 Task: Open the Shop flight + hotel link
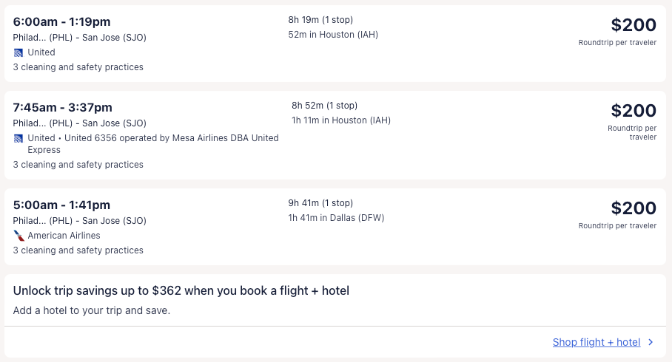point(596,342)
